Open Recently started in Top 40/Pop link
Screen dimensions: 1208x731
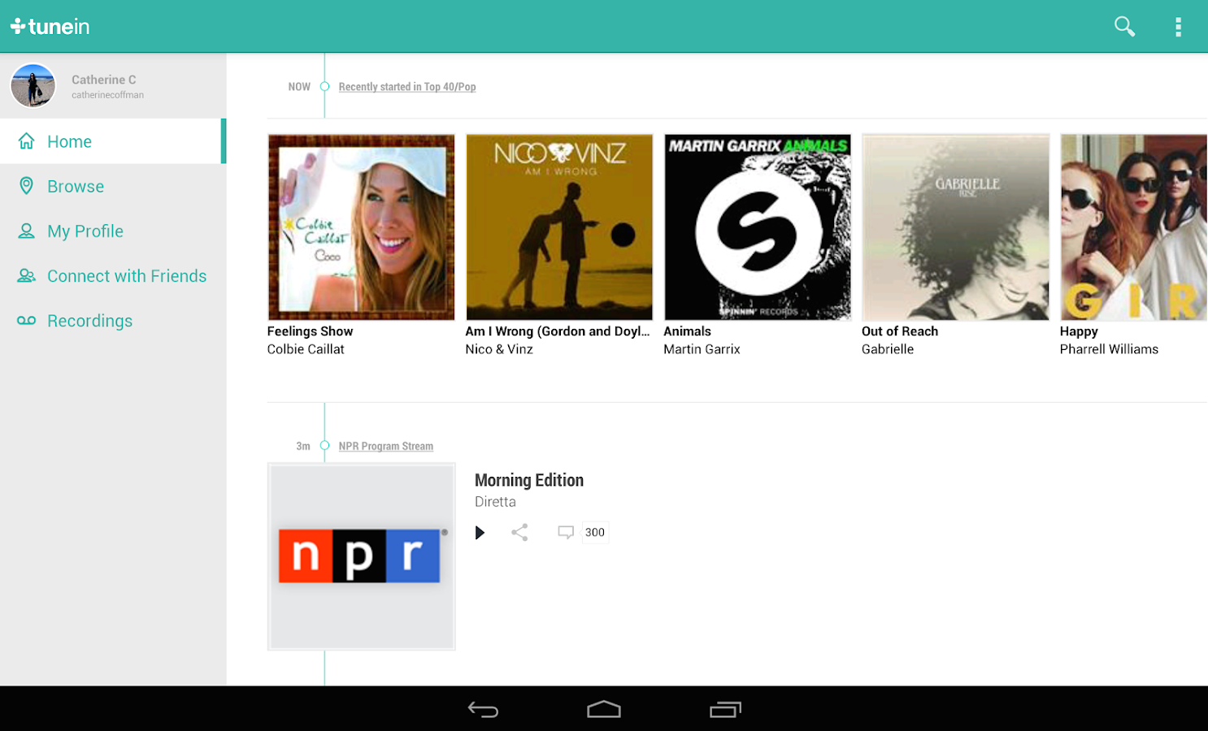point(407,87)
